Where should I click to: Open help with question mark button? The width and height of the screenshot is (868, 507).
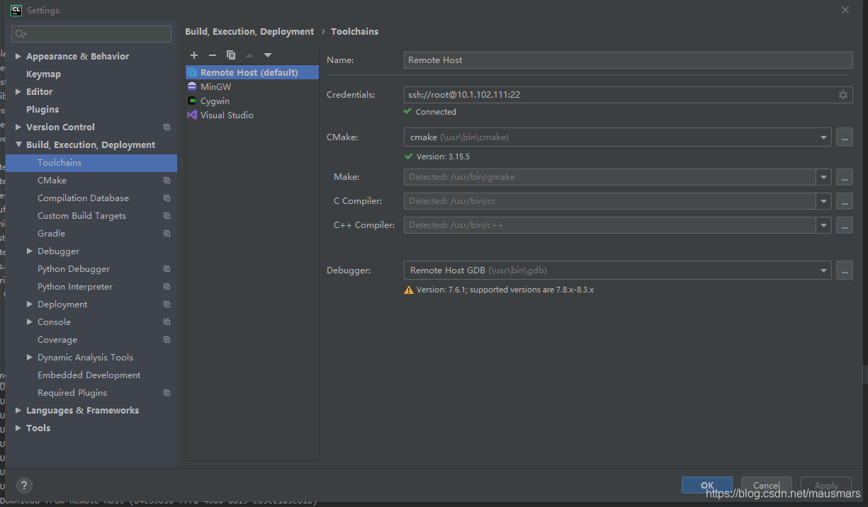tap(23, 485)
